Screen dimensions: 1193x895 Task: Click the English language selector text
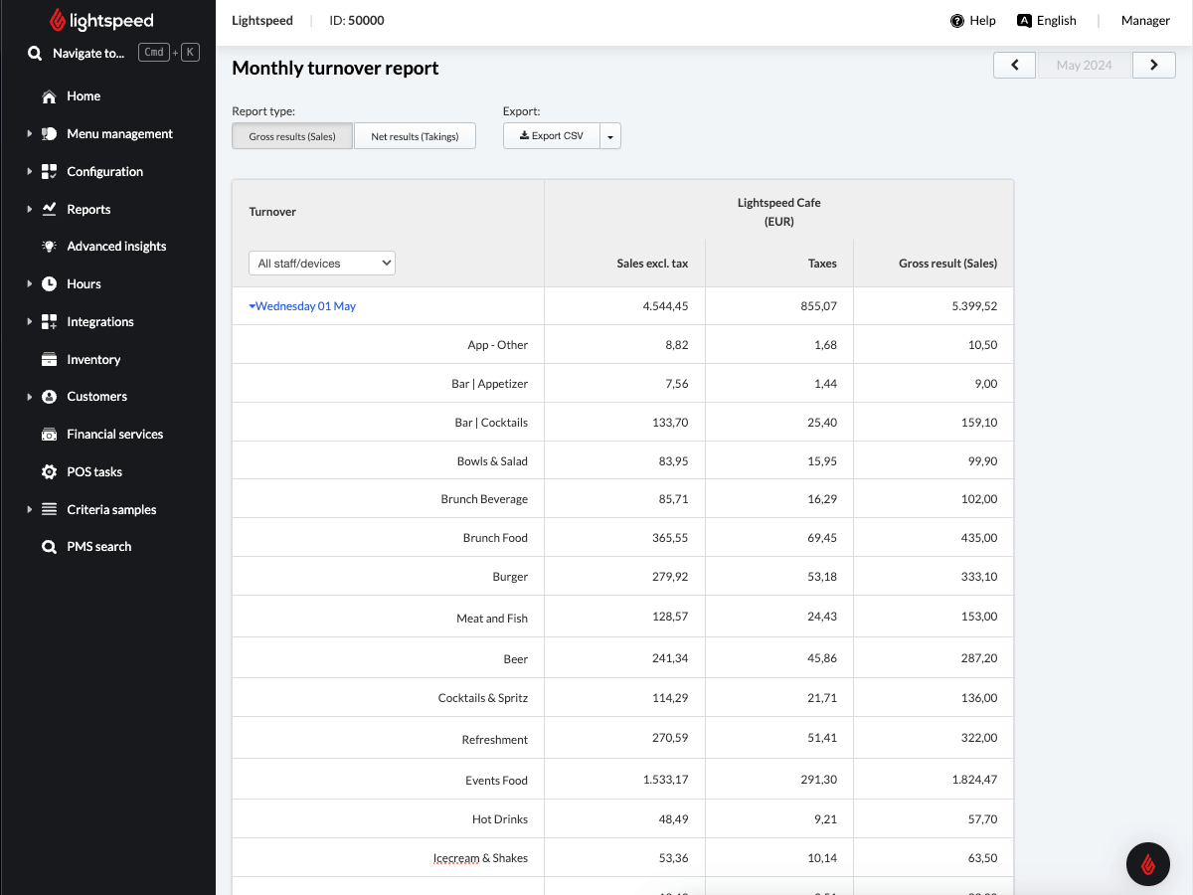(x=1056, y=21)
